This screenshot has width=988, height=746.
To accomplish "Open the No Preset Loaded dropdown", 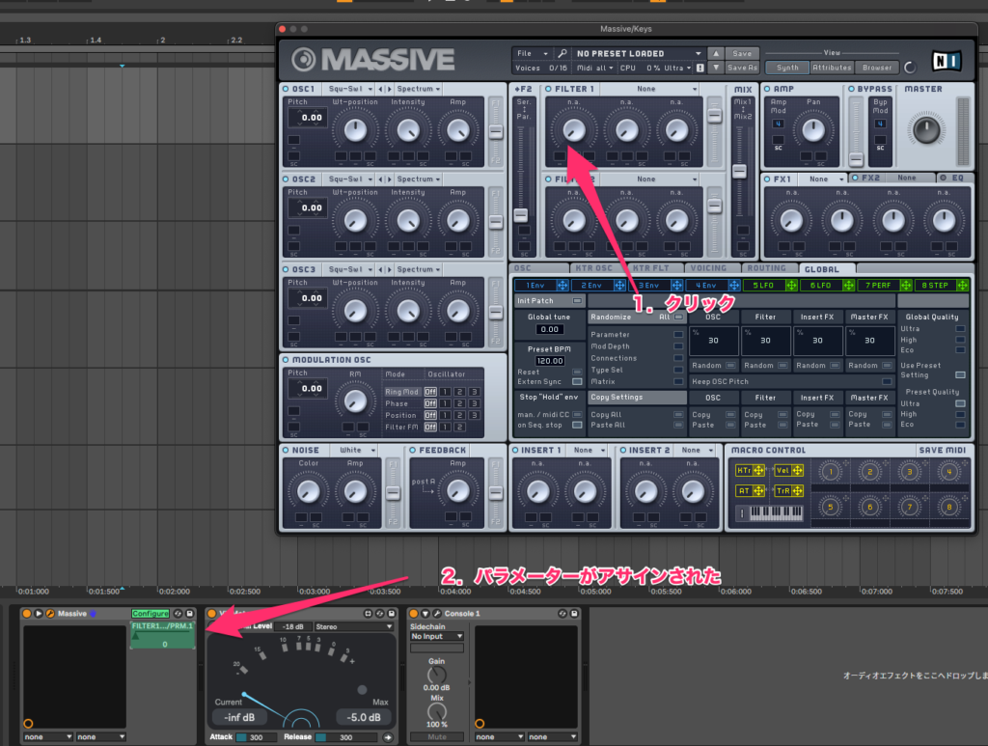I will point(637,53).
